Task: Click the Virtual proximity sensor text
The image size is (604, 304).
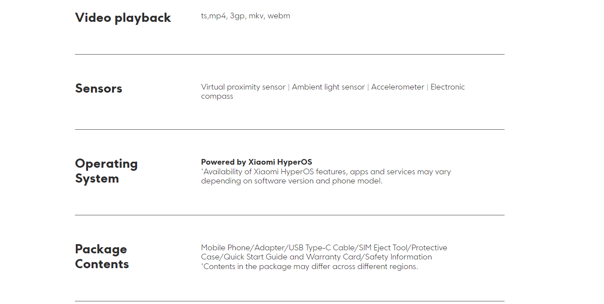Action: (243, 87)
